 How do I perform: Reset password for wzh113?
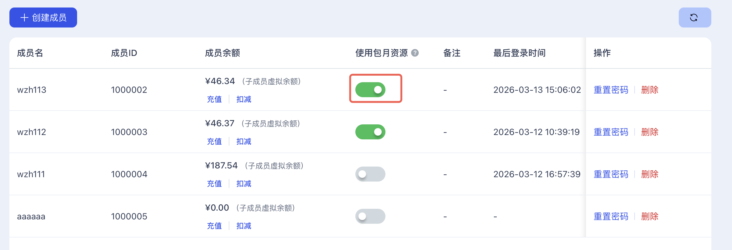coord(611,90)
